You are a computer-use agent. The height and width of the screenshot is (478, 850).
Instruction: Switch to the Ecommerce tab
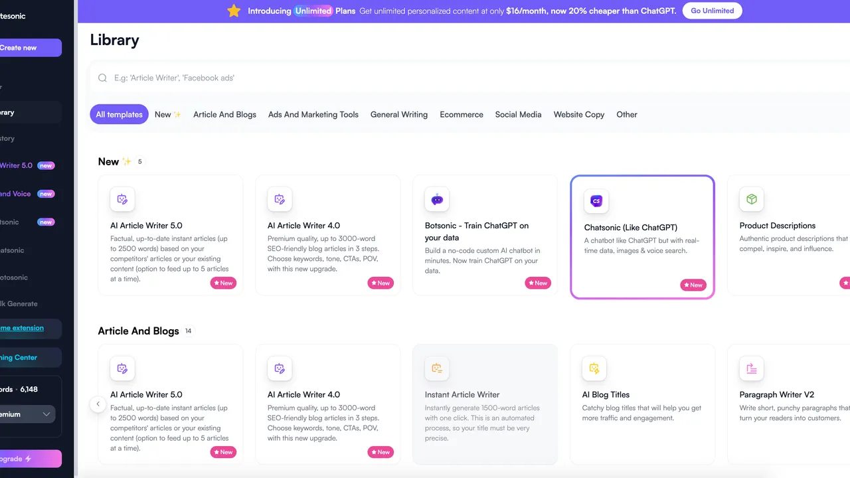pos(462,114)
